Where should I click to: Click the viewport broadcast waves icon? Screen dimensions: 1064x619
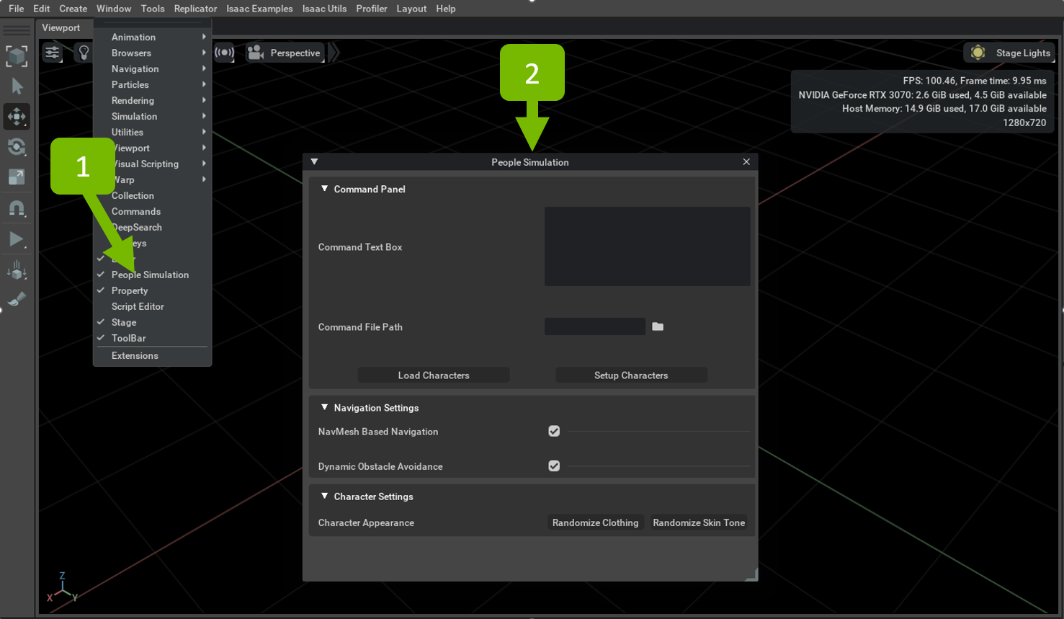point(225,53)
